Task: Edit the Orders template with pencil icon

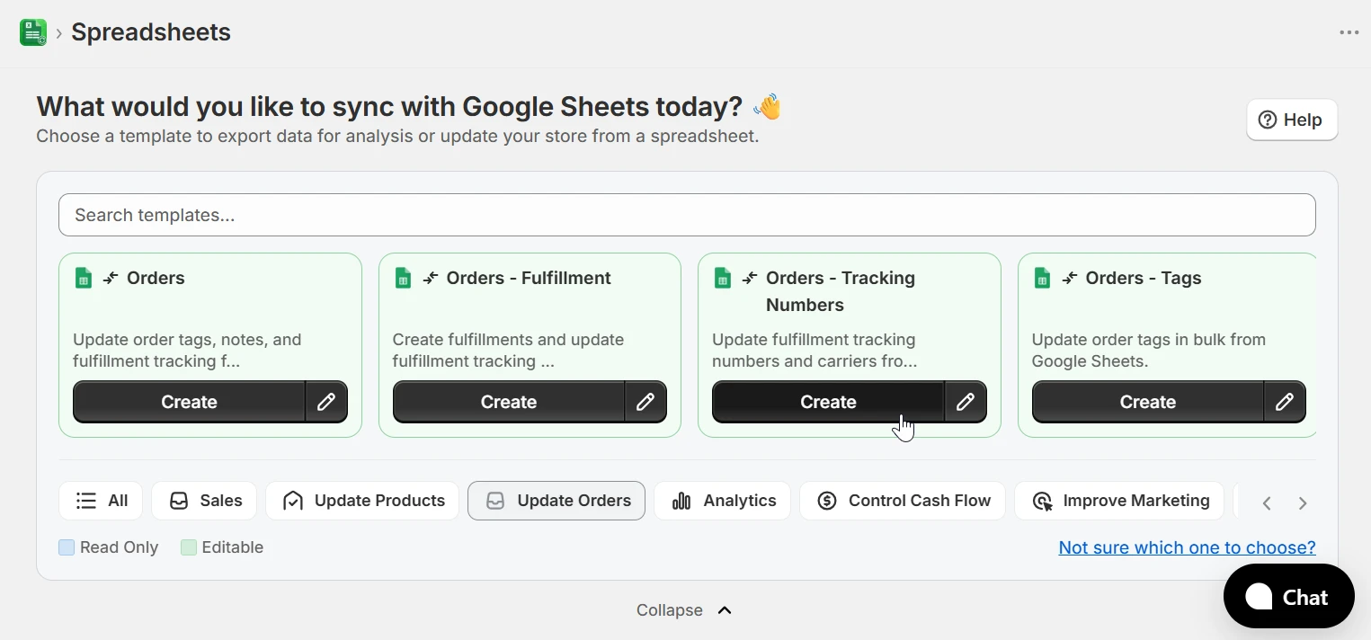Action: tap(326, 402)
